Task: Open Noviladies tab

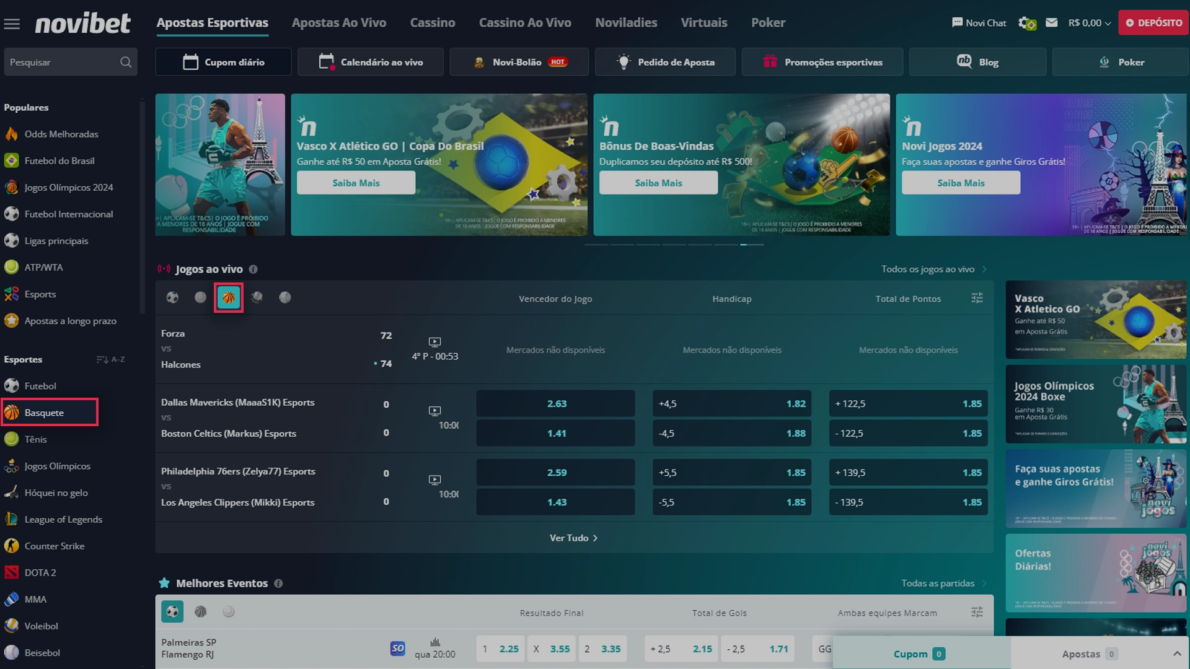Action: coord(626,23)
